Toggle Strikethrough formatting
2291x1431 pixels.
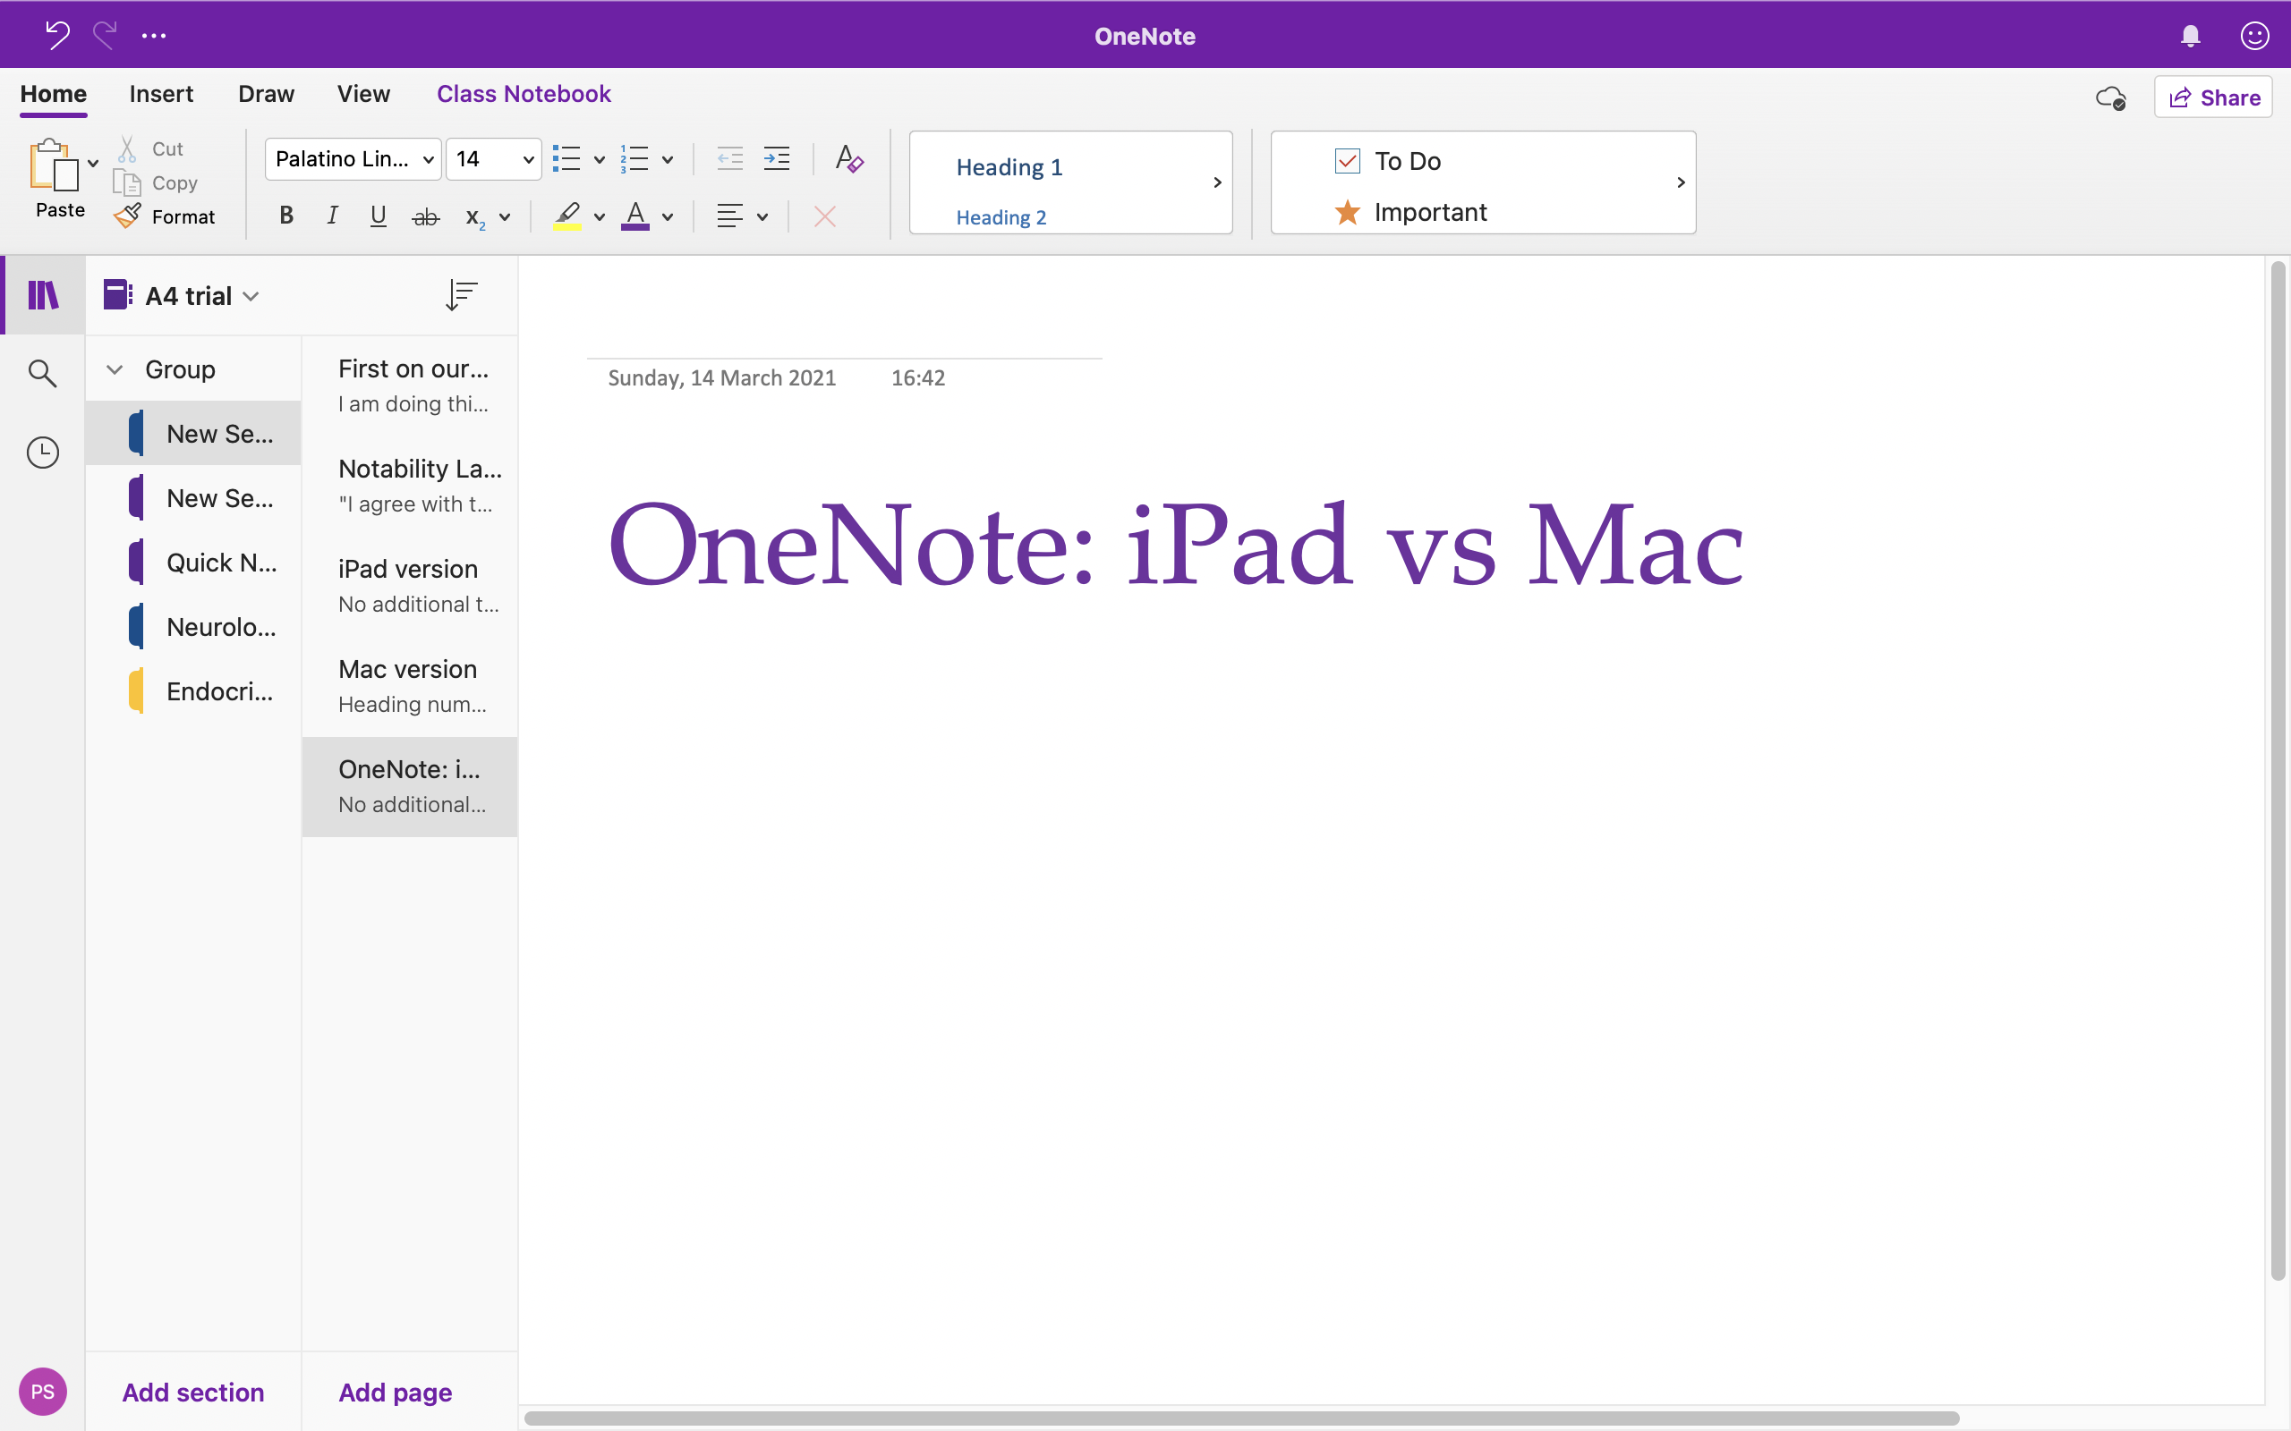[x=426, y=217]
